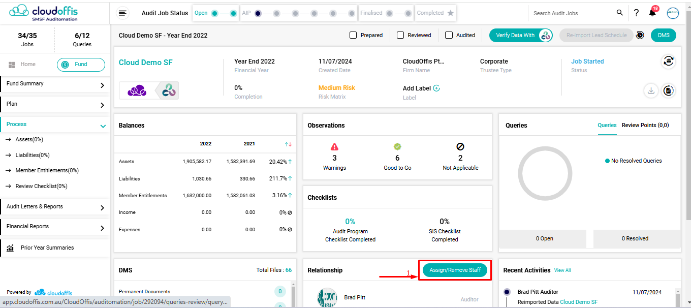Click Total Files 66 count
The width and height of the screenshot is (691, 308).
289,270
